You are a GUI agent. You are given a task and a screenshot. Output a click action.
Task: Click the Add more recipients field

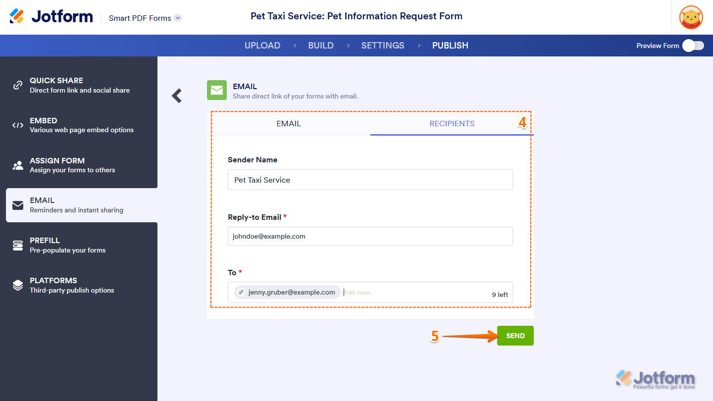(x=411, y=293)
